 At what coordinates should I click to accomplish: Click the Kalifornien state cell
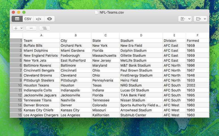click(x=105, y=115)
